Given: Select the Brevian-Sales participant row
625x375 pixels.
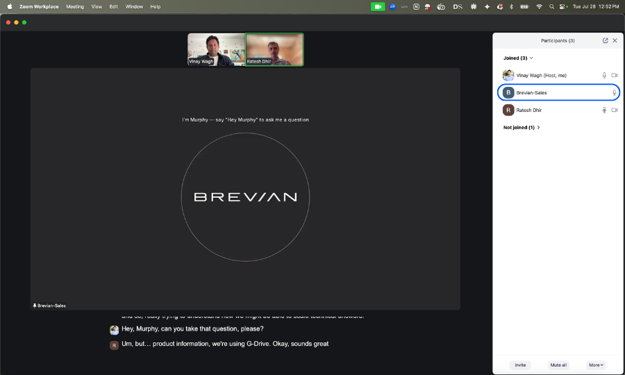Looking at the screenshot, I should pos(558,92).
